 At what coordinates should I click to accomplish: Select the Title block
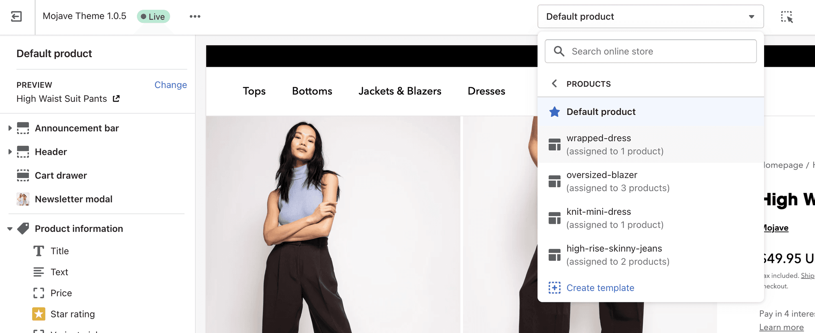(59, 251)
